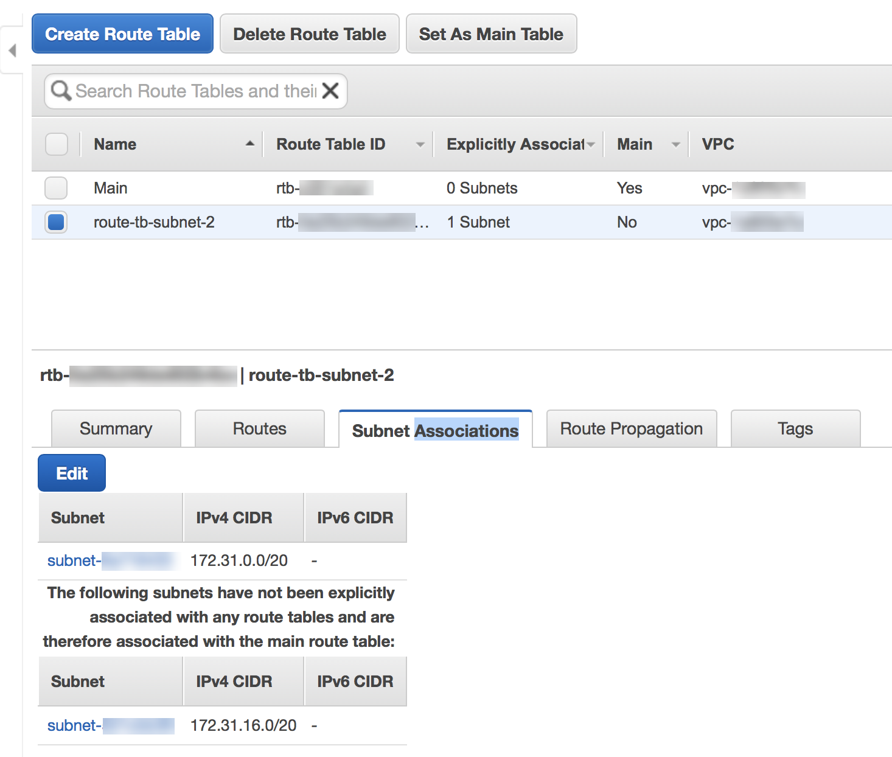
Task: Open the Routes tab
Action: pos(259,429)
